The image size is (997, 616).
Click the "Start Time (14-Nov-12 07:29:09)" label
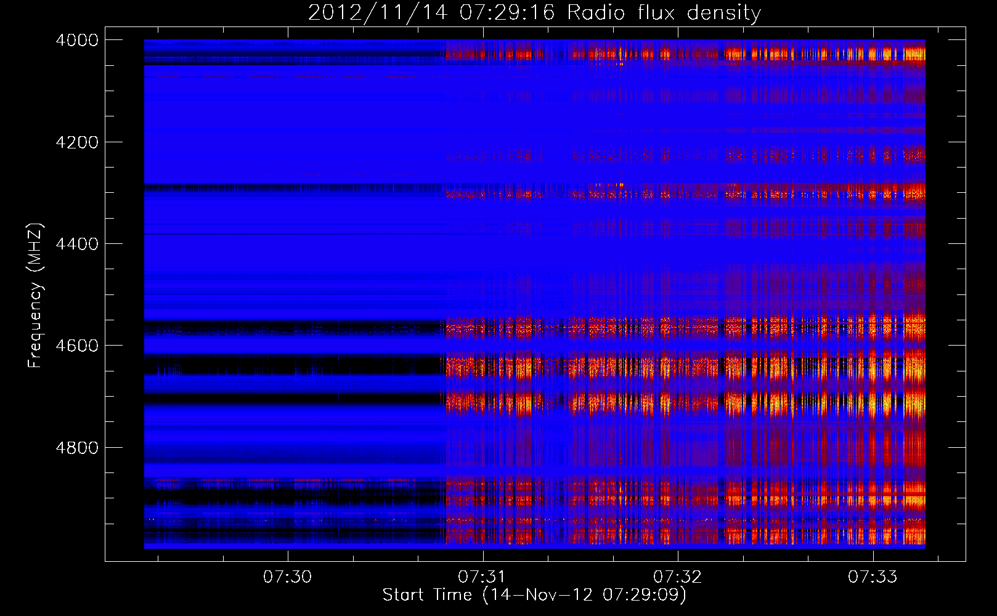[534, 595]
